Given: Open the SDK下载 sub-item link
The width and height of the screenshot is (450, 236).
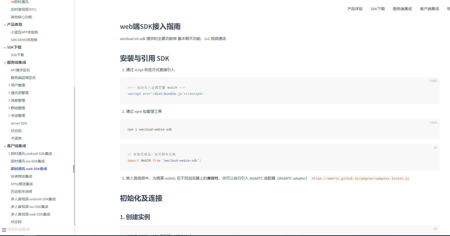Looking at the screenshot, I should point(17,55).
